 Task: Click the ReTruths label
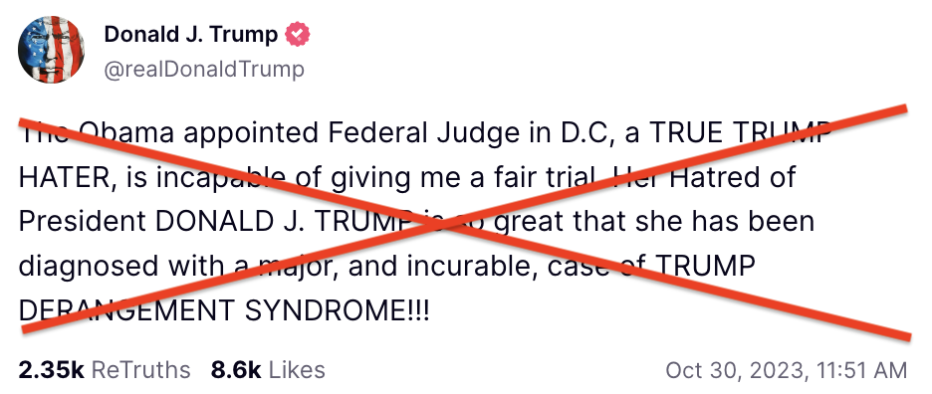coord(140,370)
